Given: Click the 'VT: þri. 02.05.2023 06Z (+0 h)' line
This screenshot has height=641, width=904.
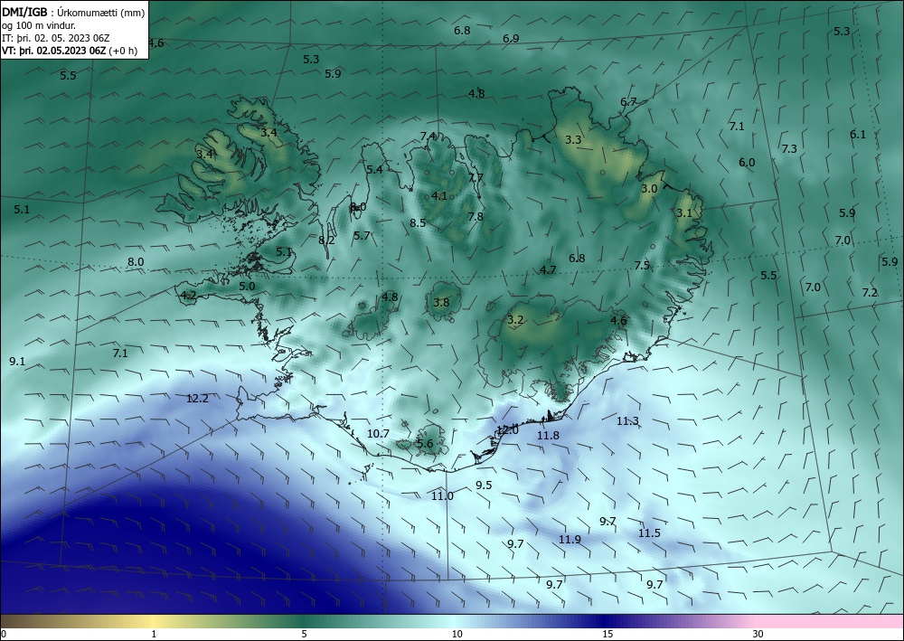Looking at the screenshot, I should (70, 51).
